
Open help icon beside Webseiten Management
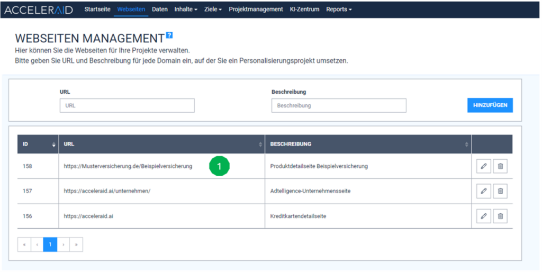coord(169,35)
